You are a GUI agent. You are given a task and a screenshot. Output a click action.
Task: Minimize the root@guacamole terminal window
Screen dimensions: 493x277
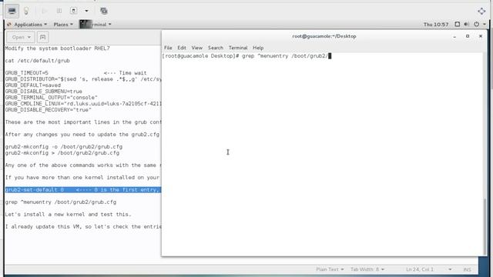tap(454, 36)
